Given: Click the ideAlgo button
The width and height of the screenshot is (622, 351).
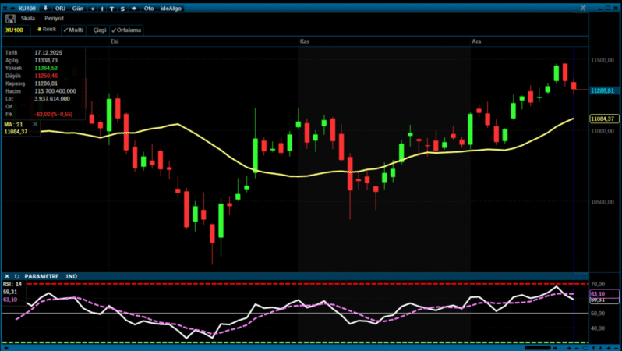Looking at the screenshot, I should [x=170, y=8].
